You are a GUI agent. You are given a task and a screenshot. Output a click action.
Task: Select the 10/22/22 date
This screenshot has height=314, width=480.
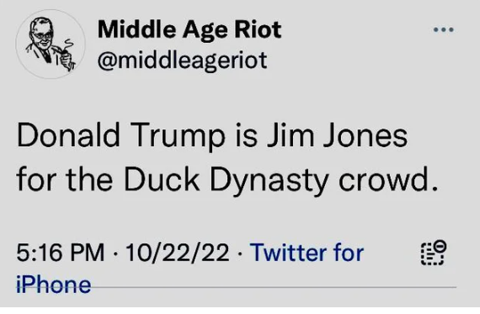pos(177,253)
